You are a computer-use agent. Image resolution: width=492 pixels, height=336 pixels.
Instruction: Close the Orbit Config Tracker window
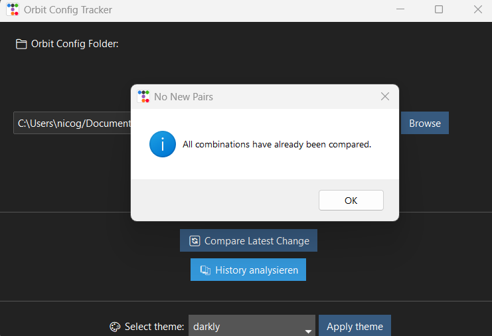pos(477,9)
